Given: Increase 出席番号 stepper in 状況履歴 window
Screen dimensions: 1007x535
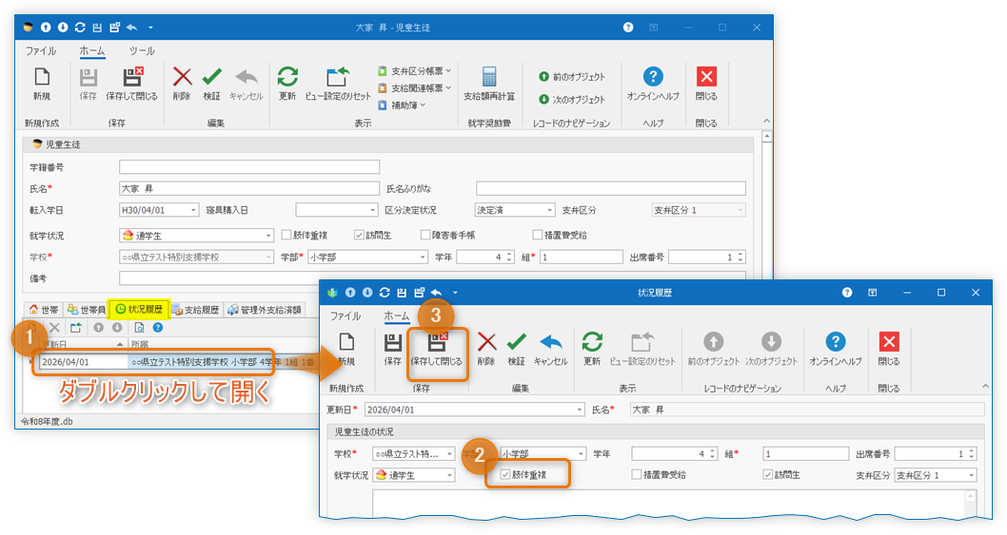Looking at the screenshot, I should pos(972,450).
